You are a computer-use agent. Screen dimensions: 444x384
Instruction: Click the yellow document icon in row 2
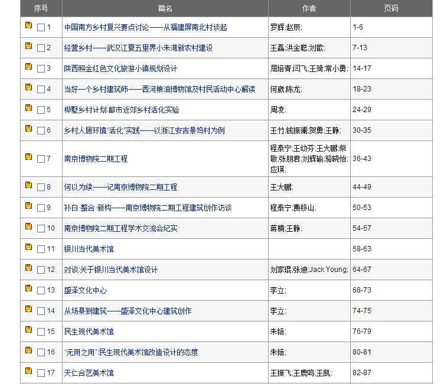click(28, 46)
